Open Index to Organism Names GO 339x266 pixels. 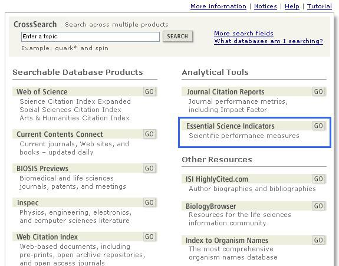(319, 240)
